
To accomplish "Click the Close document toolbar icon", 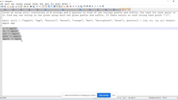I will [x=8, y=6].
